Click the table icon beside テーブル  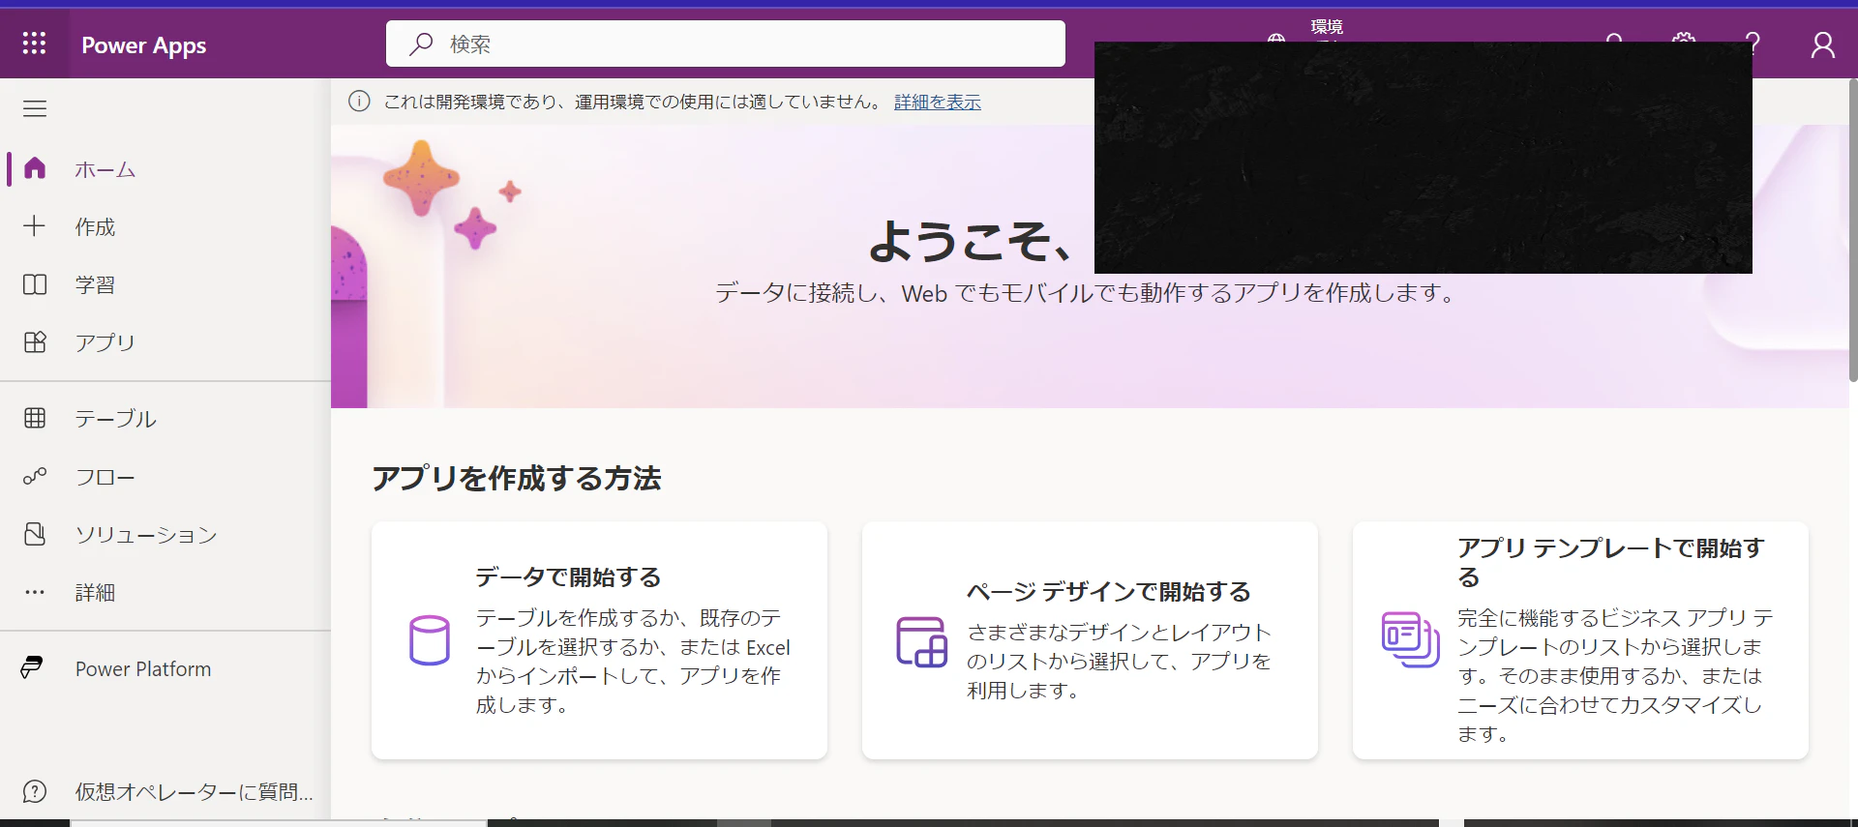pyautogui.click(x=35, y=418)
